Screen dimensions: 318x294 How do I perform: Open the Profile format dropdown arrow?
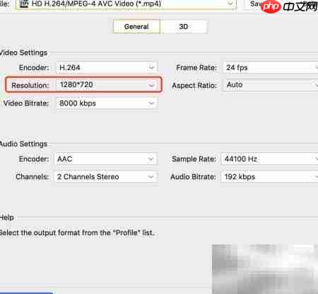[x=230, y=4]
